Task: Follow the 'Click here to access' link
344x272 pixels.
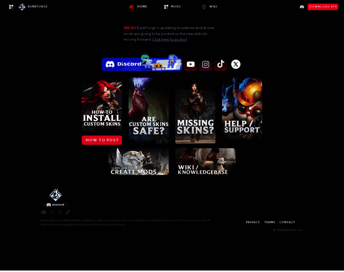Action: pyautogui.click(x=169, y=39)
